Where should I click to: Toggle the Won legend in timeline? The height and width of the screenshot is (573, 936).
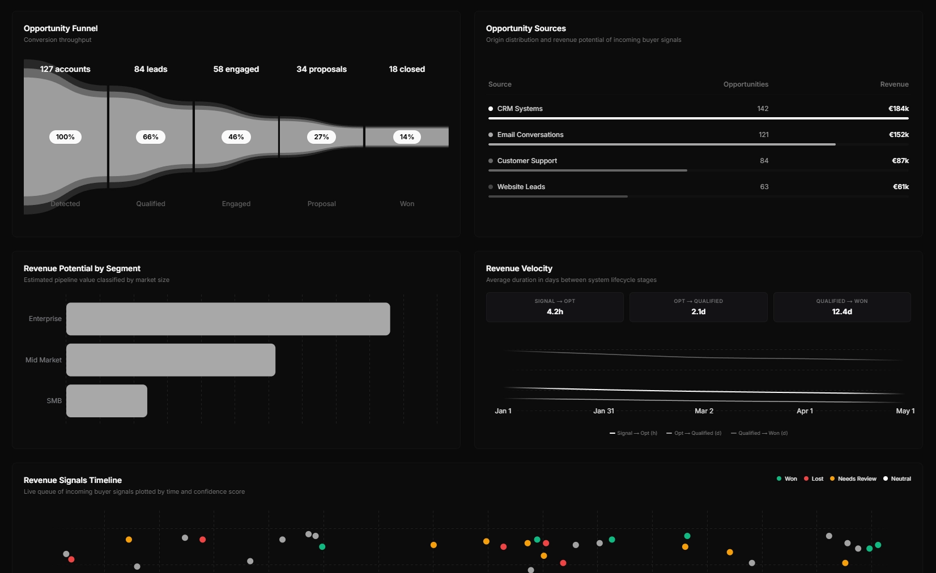click(x=786, y=479)
